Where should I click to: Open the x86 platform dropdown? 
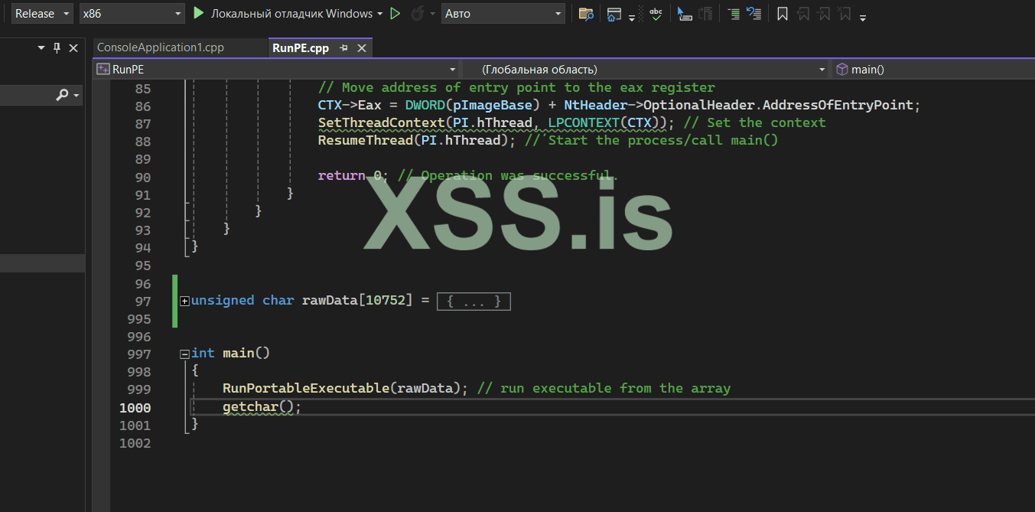click(132, 13)
